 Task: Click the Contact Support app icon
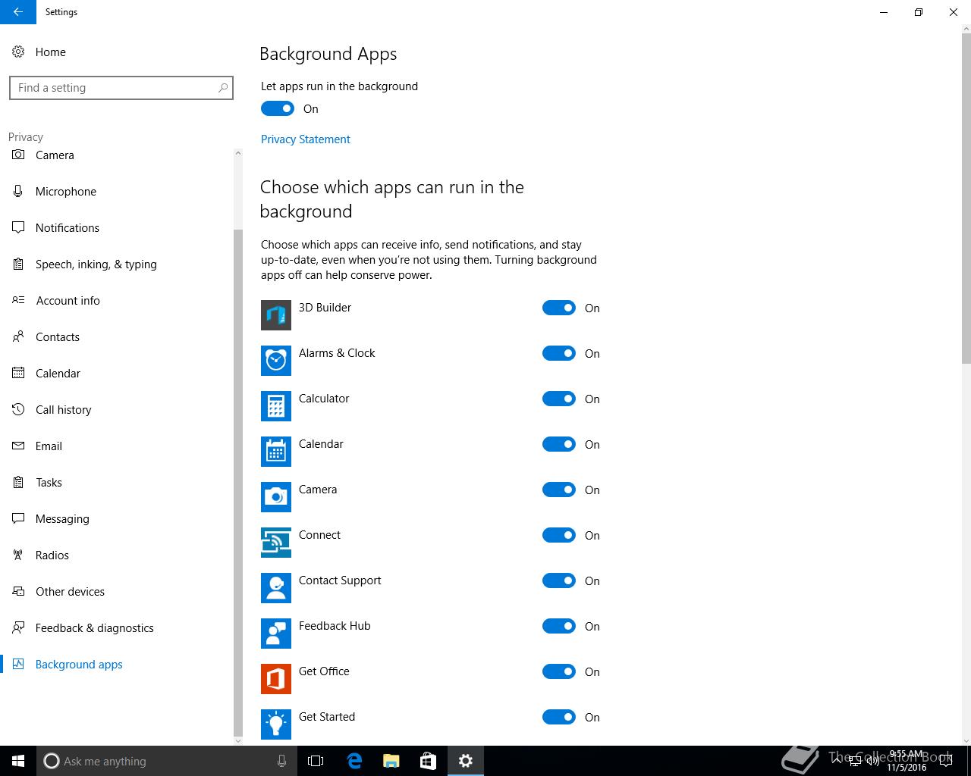click(276, 588)
